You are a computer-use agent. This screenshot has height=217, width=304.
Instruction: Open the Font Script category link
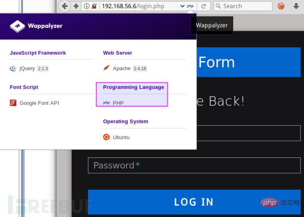click(x=24, y=87)
